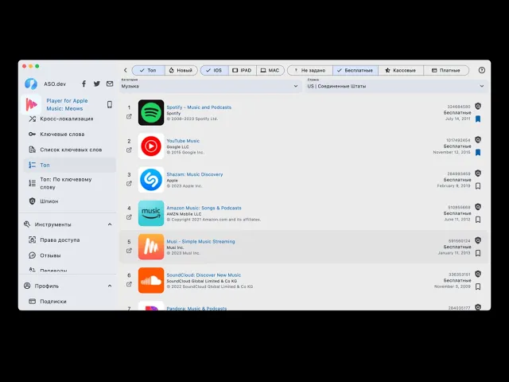Open the help question-mark icon

(x=482, y=70)
